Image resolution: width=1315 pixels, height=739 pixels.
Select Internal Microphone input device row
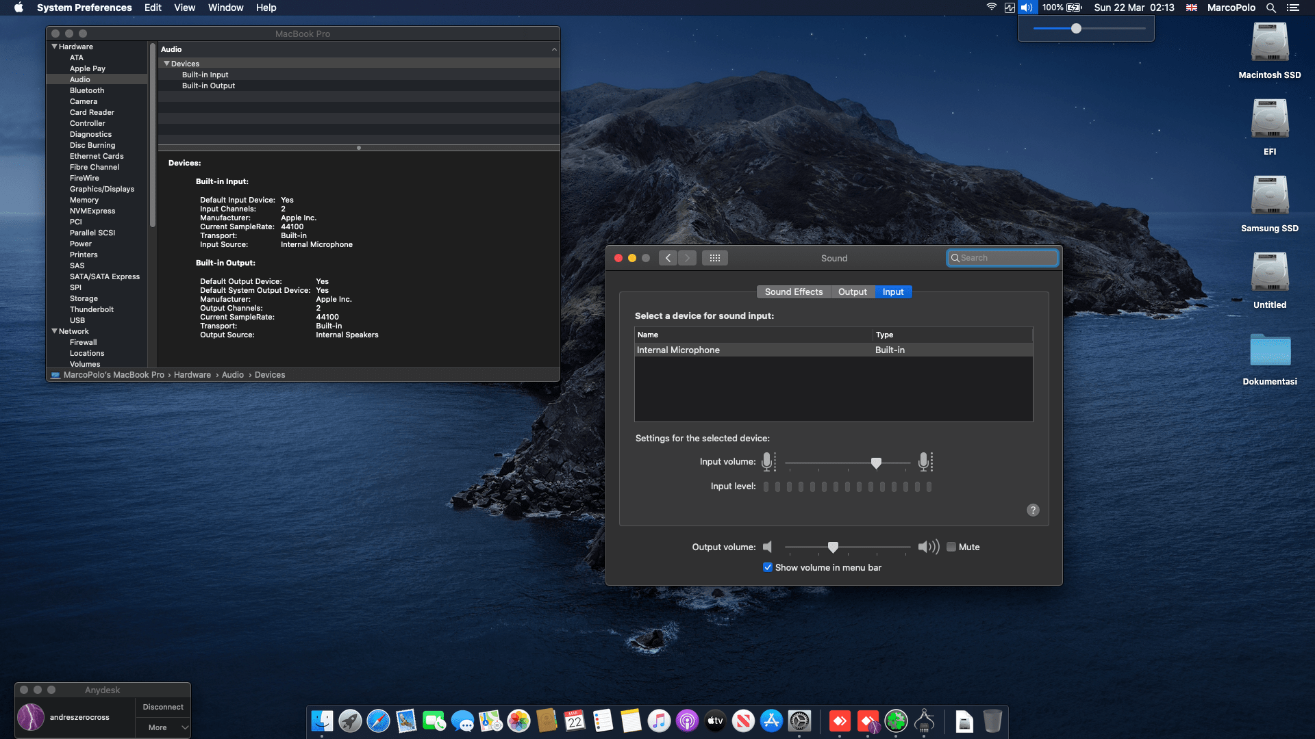[834, 350]
